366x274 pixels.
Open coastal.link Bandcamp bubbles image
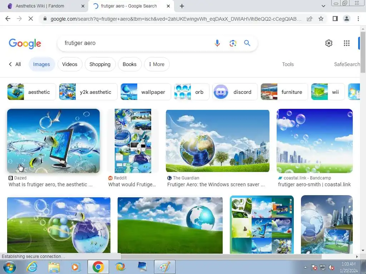[315, 141]
